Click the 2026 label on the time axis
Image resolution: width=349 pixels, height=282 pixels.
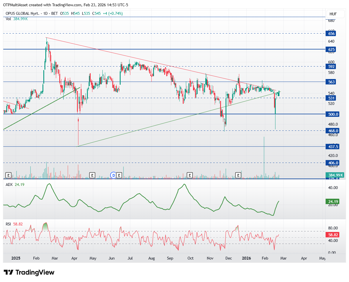(246, 258)
